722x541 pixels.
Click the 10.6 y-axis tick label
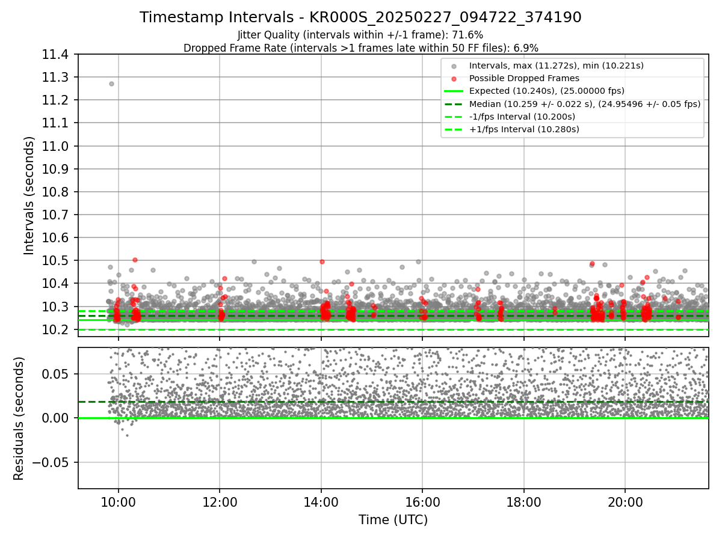tap(57, 238)
